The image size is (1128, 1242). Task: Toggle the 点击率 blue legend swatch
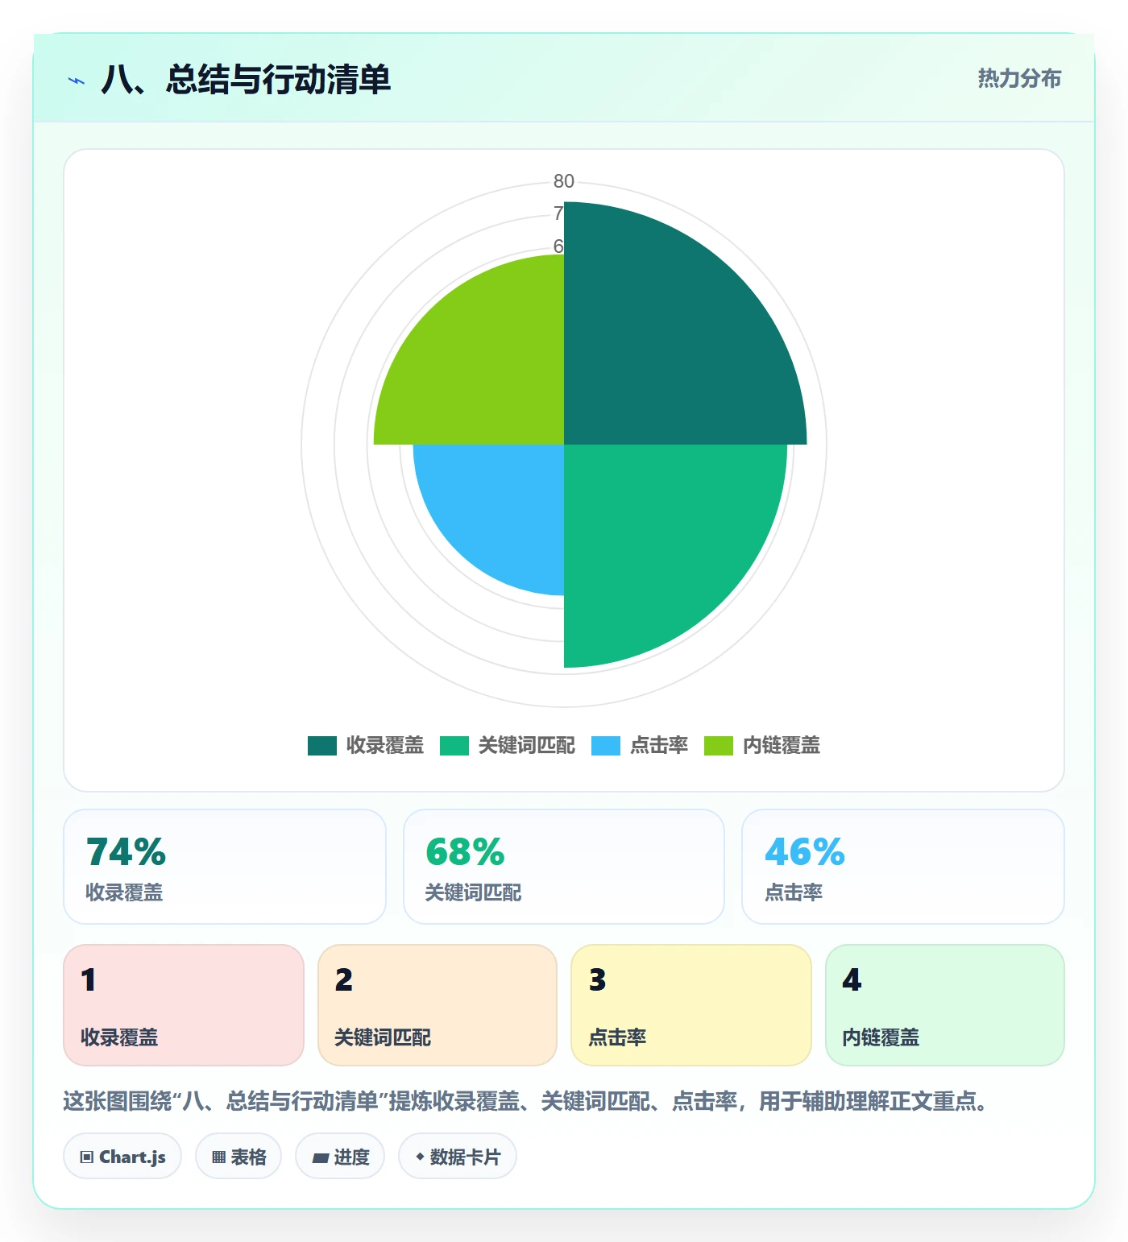coord(606,746)
